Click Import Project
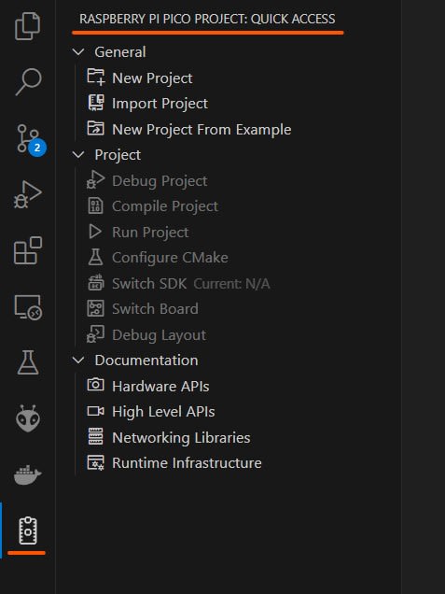This screenshot has width=445, height=594. click(x=147, y=104)
